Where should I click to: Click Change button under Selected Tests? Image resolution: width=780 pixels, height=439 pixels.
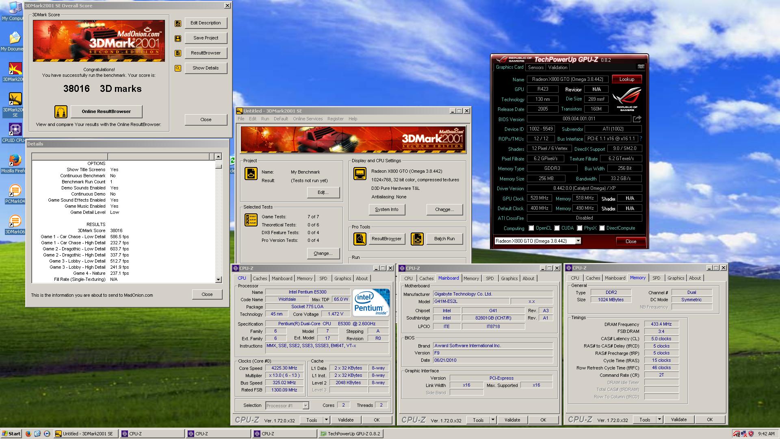tap(323, 253)
